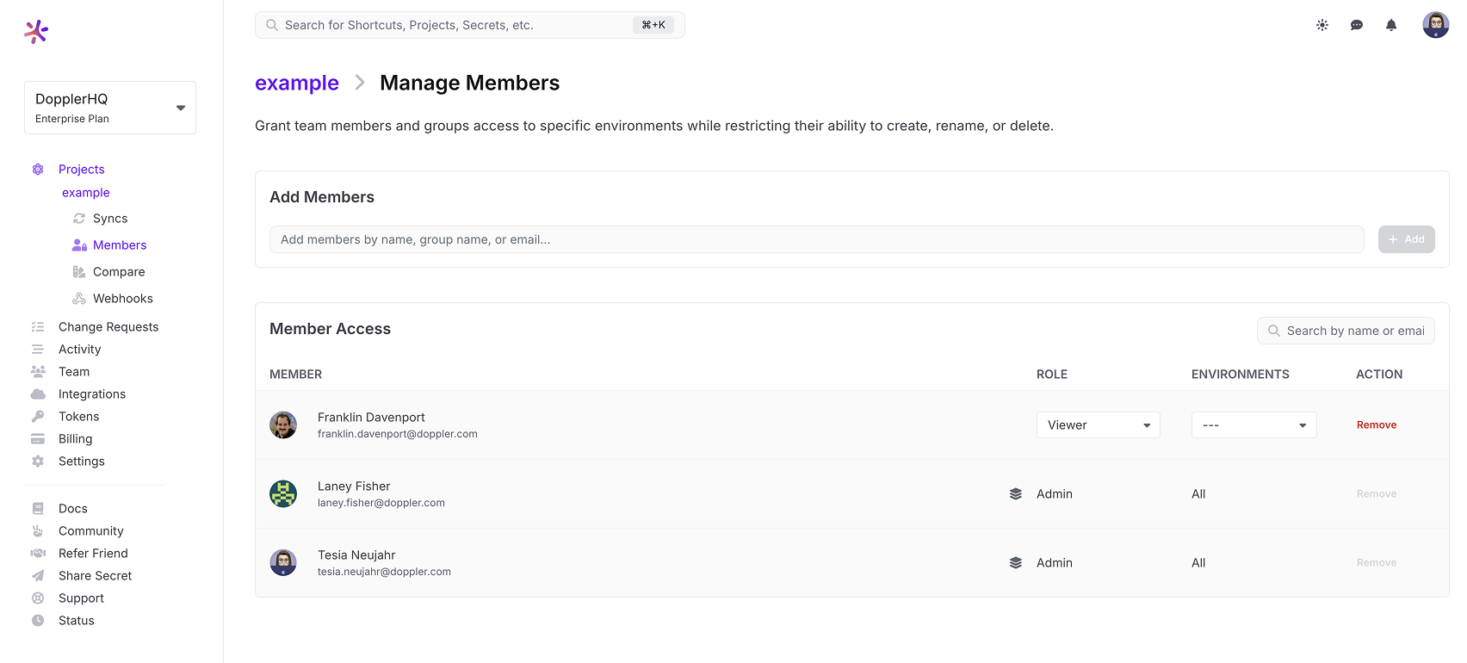Click the Team sidebar label
The image size is (1467, 663).
click(x=74, y=372)
